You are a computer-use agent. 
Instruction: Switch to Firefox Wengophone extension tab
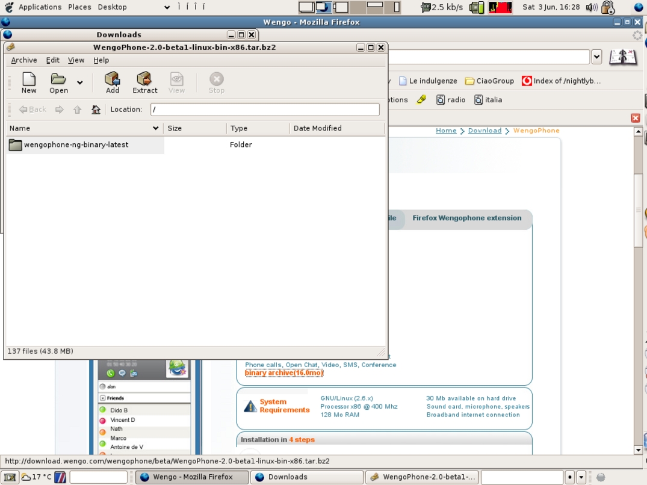466,218
